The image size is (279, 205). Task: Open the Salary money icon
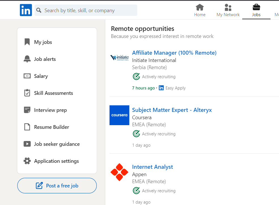click(27, 76)
